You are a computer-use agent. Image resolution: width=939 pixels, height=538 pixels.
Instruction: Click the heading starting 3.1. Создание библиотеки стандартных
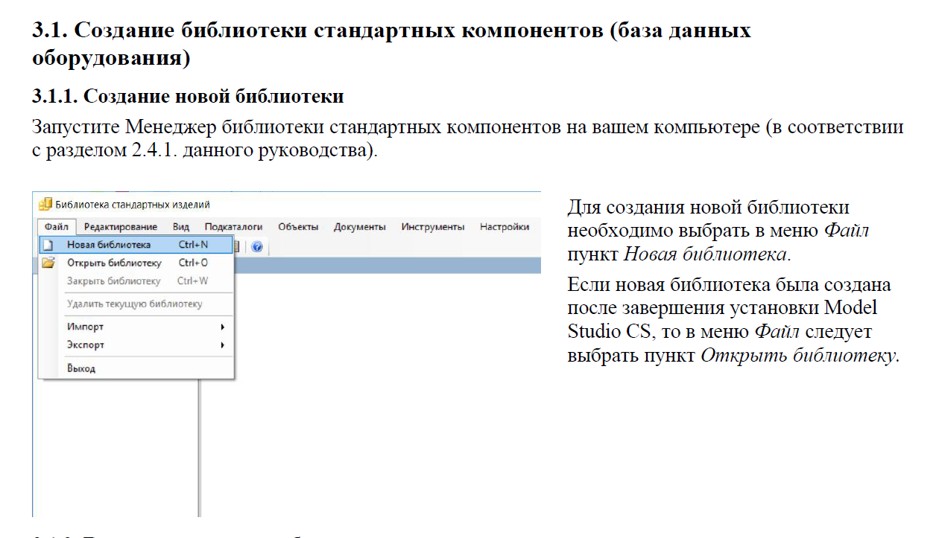(x=391, y=44)
